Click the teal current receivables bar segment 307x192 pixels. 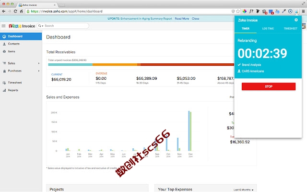(x=71, y=64)
